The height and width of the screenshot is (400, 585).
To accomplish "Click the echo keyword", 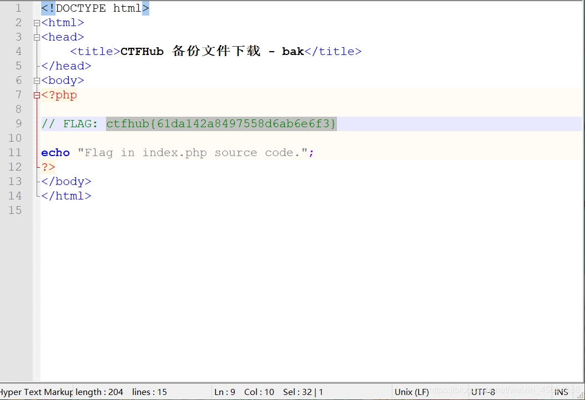I will [55, 153].
